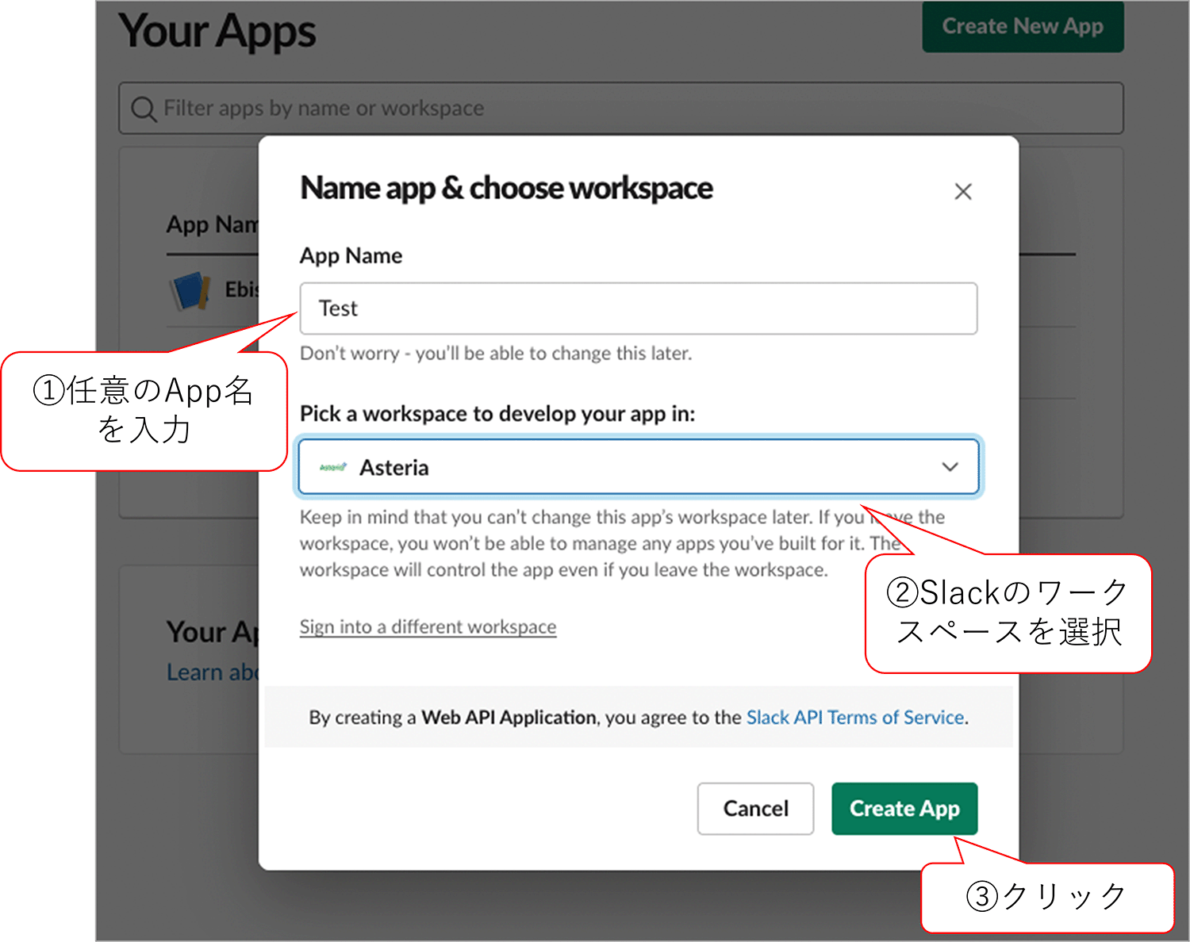Click the blue book app icon in list

[x=190, y=290]
